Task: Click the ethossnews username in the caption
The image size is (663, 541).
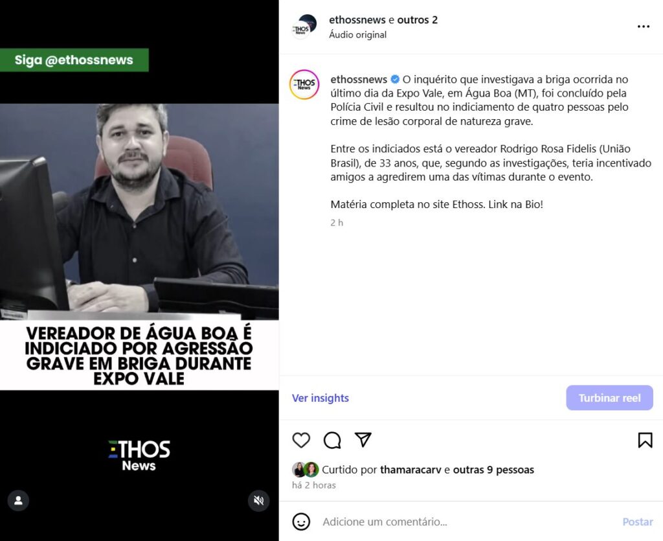Action: click(x=359, y=79)
